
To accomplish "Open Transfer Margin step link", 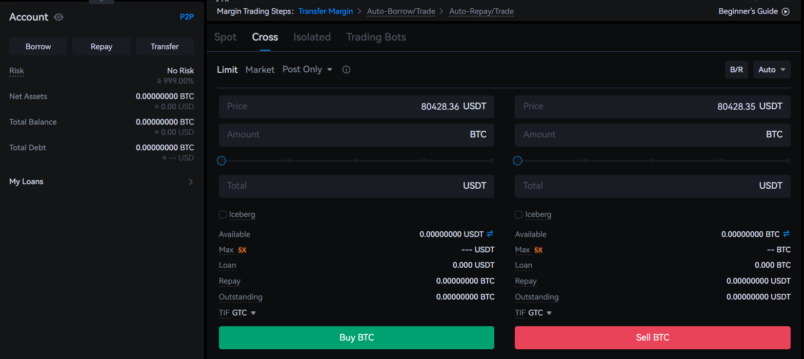I will (x=326, y=11).
